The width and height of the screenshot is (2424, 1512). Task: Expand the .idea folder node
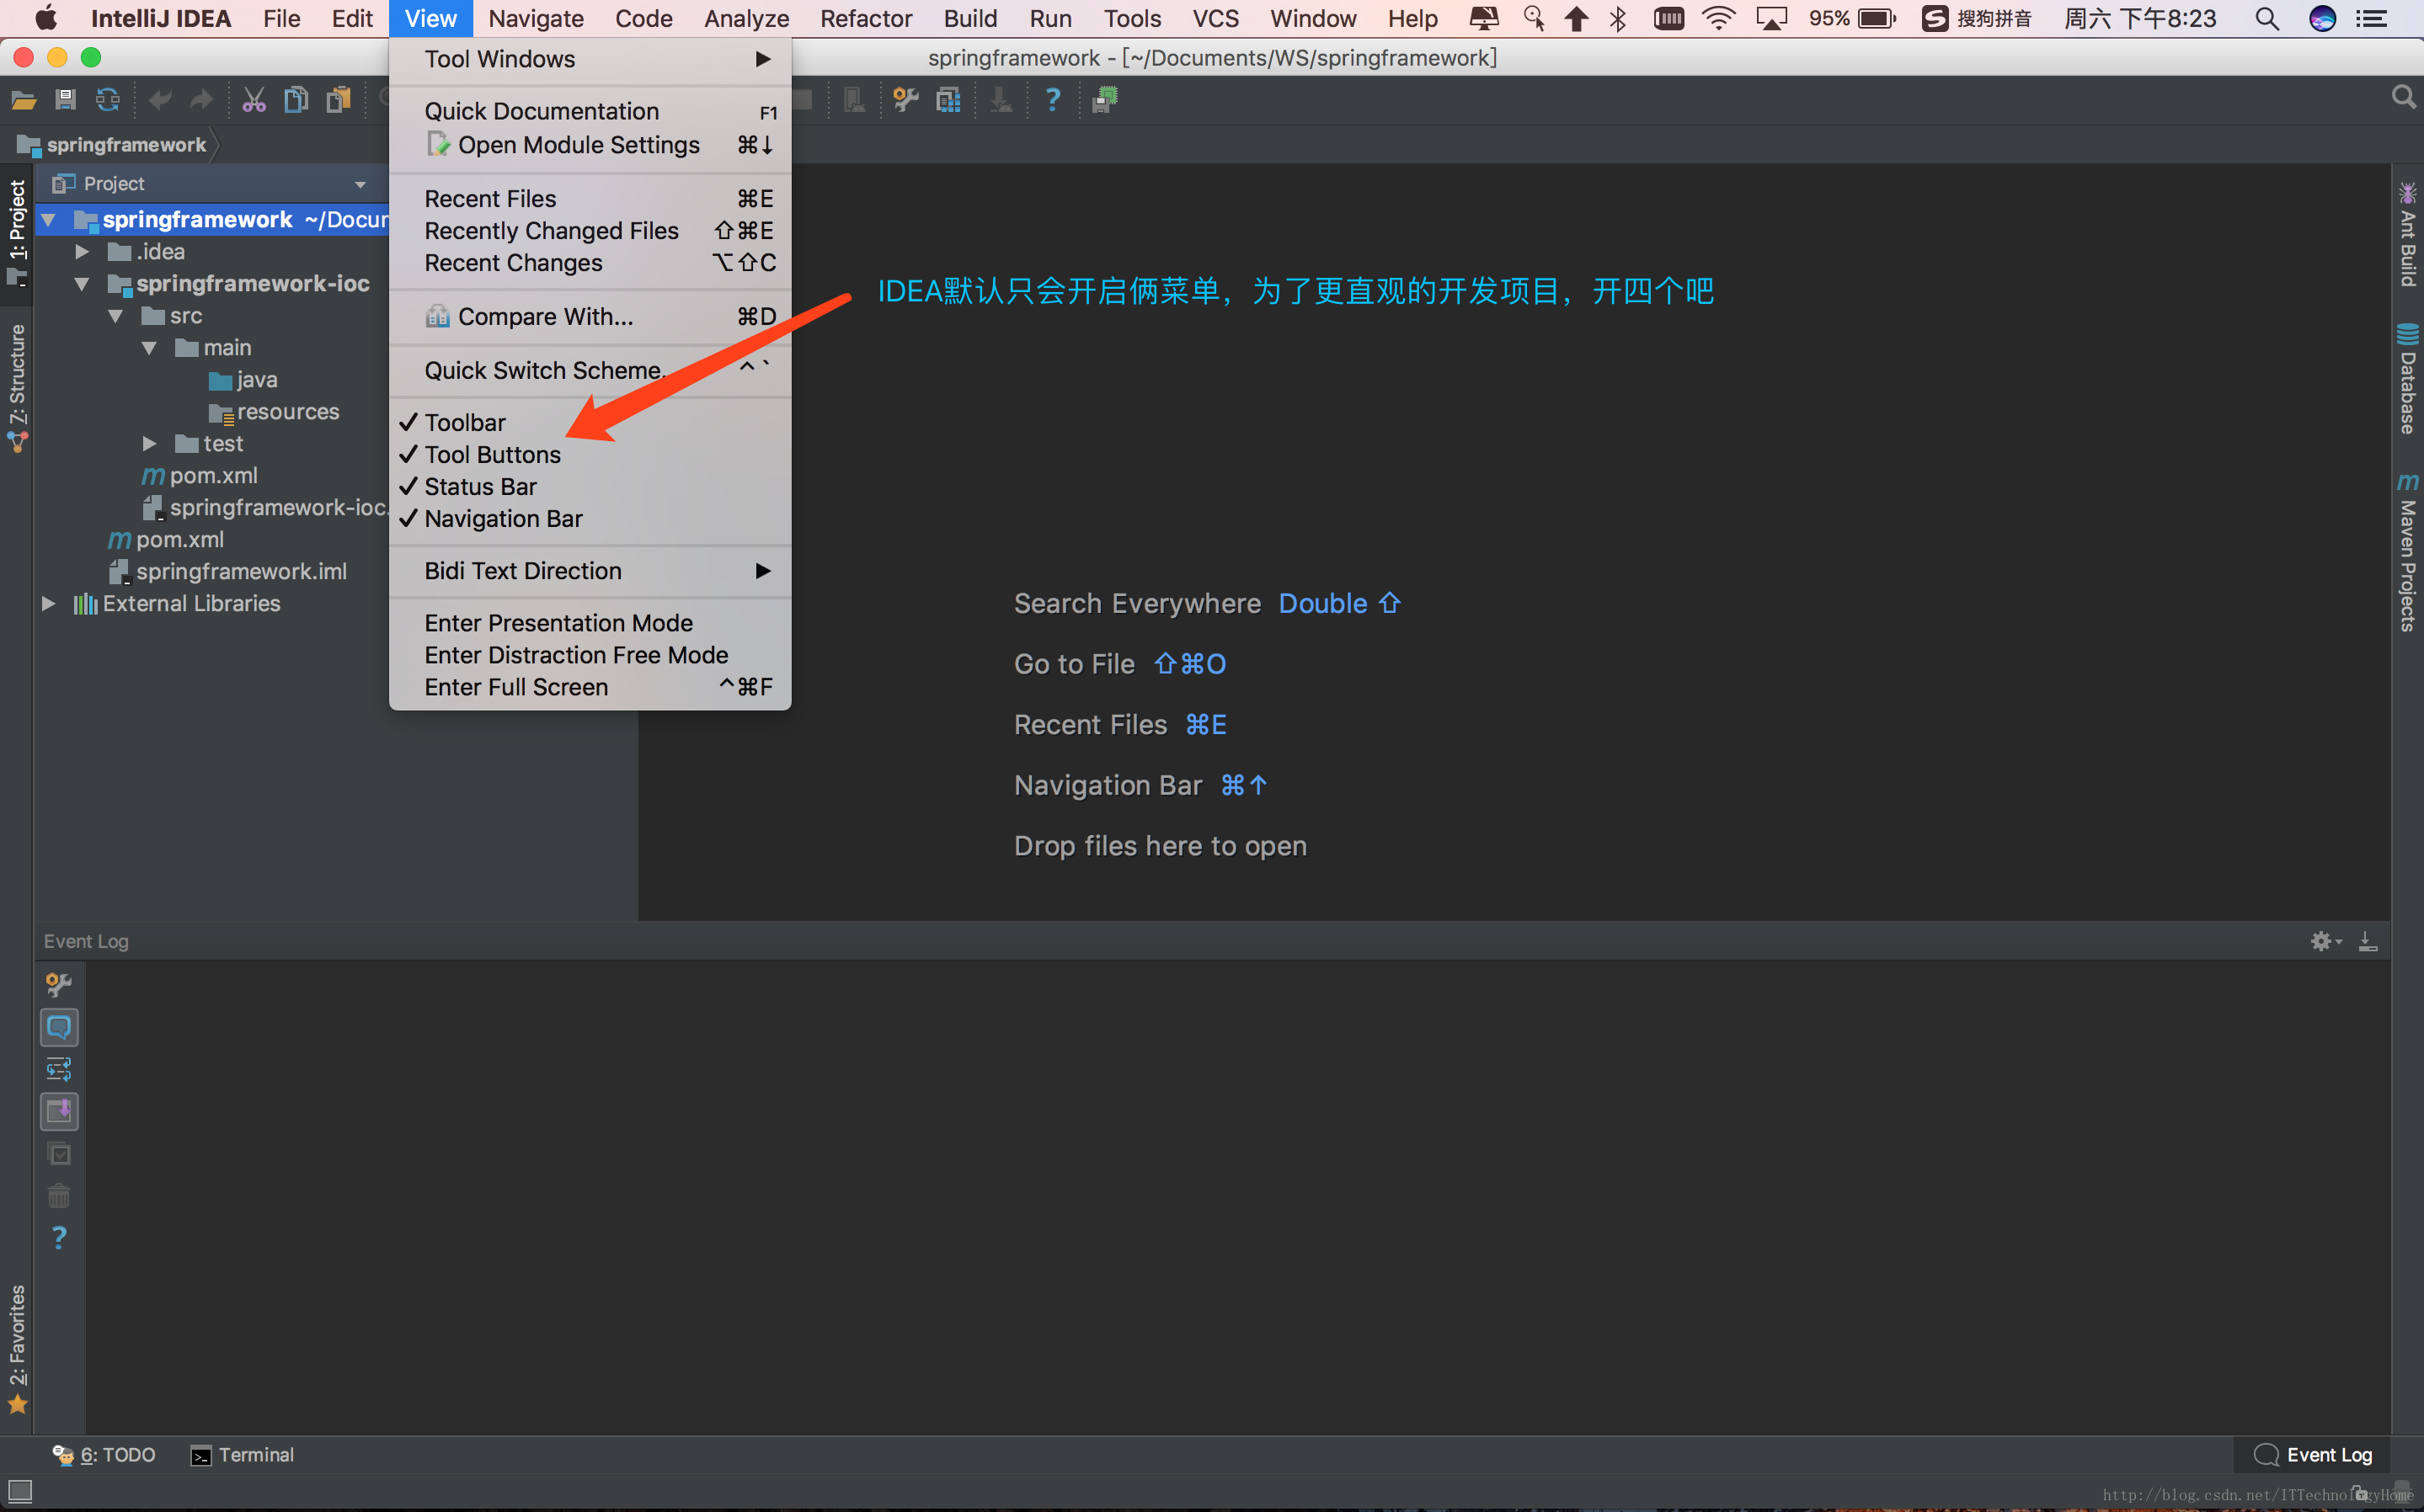tap(83, 252)
